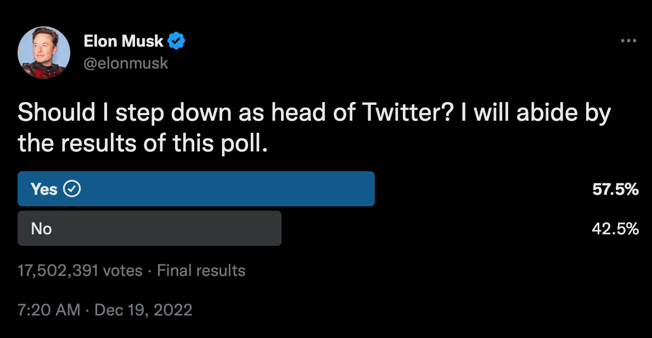Select the blue Yes poll bar
Screen dimensions: 652x338
click(x=220, y=189)
